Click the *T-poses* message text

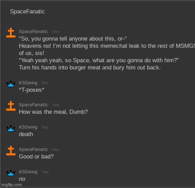(32, 90)
